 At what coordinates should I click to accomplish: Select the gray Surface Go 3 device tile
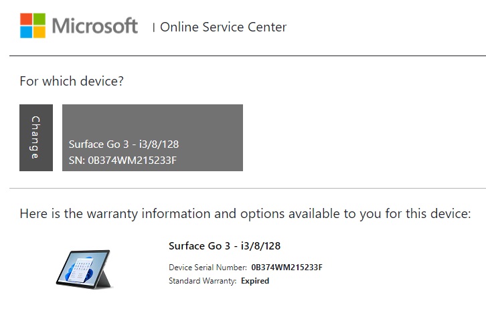(x=153, y=138)
